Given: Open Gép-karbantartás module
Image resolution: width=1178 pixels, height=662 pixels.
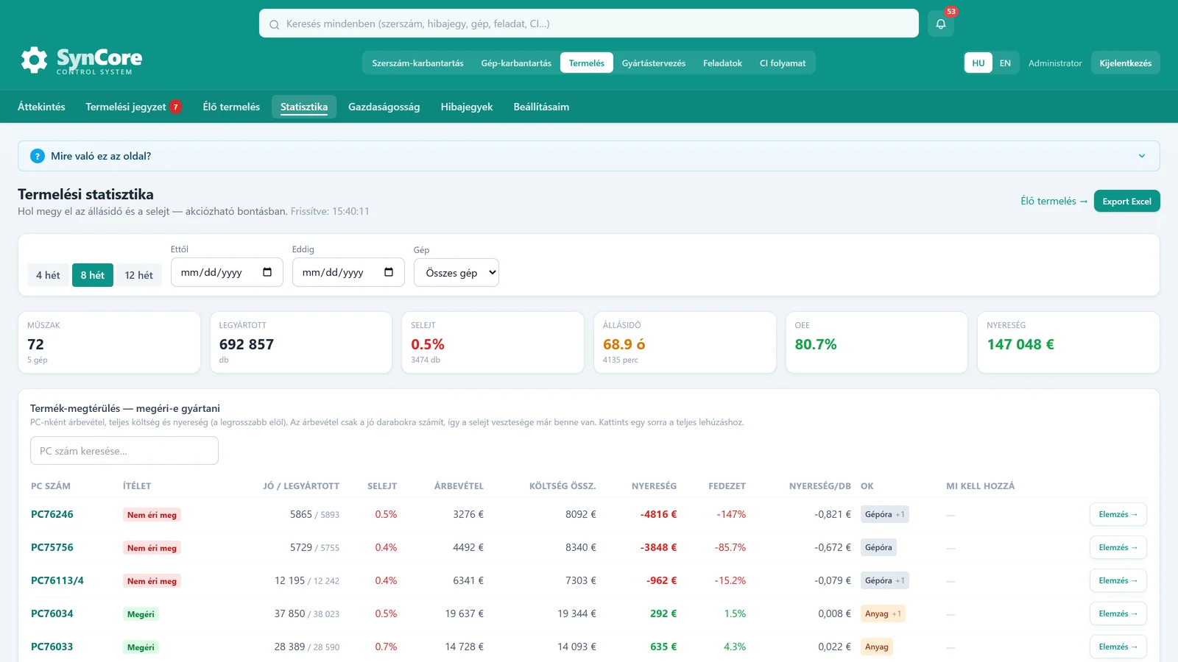Looking at the screenshot, I should coord(516,63).
